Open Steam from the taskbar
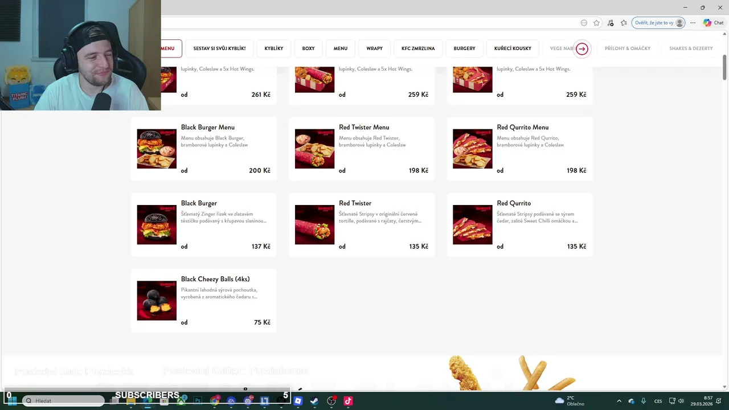 click(314, 401)
